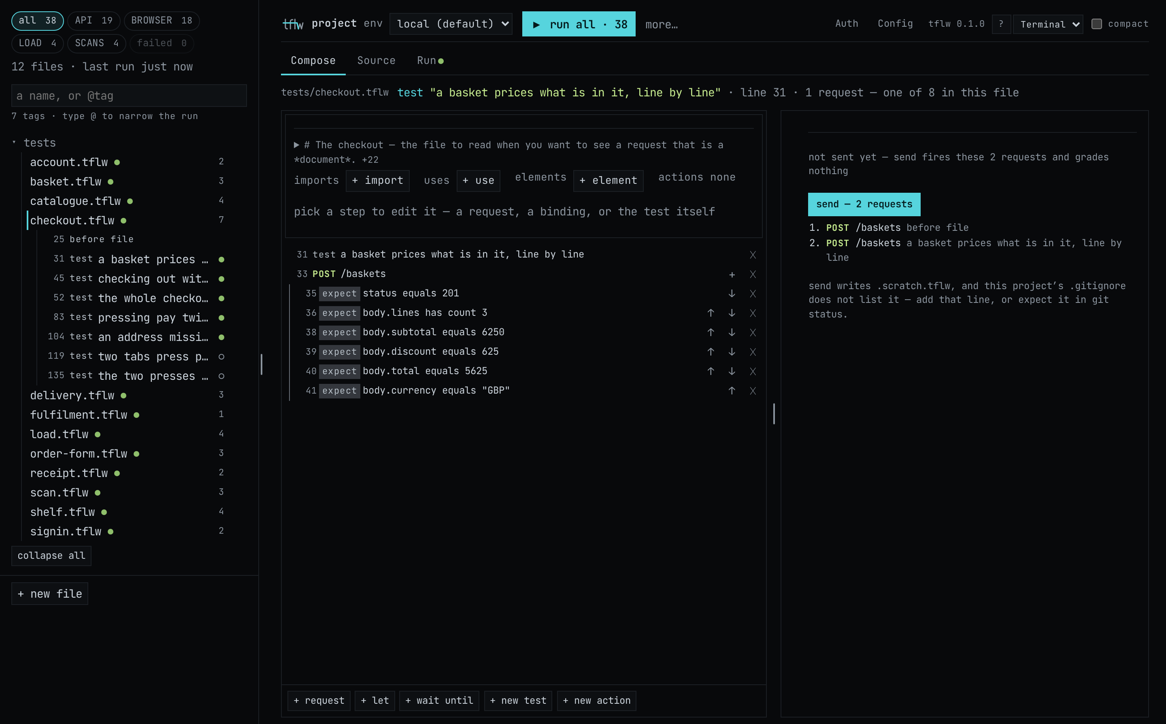This screenshot has width=1166, height=724.
Task: Switch to the Run tab
Action: [430, 61]
